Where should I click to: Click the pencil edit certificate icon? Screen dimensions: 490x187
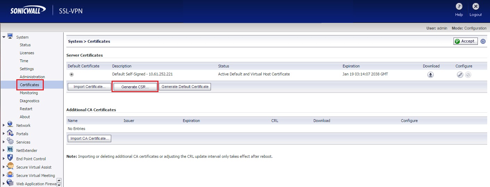(460, 75)
